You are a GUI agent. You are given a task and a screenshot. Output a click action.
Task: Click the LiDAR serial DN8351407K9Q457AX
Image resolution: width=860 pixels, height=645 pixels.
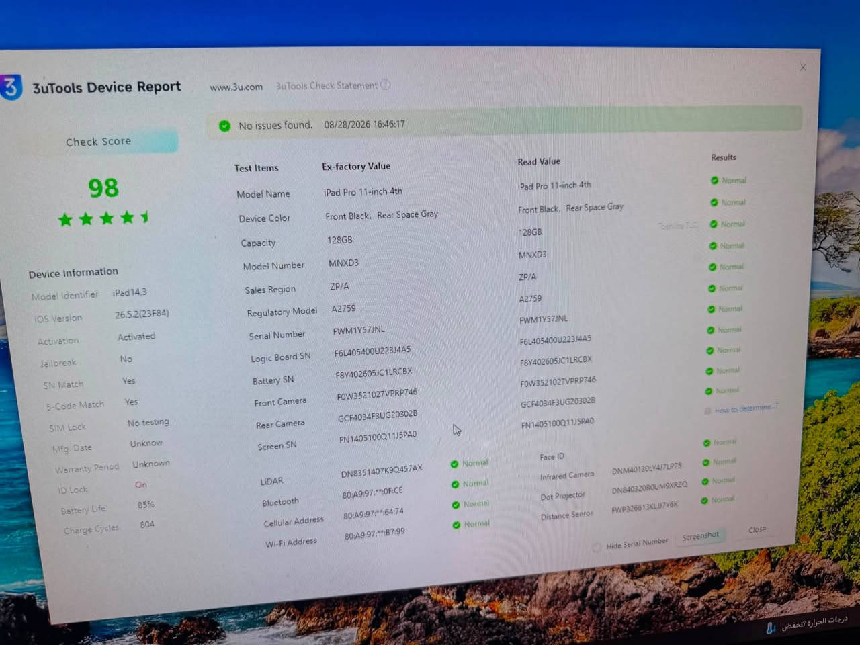click(382, 470)
